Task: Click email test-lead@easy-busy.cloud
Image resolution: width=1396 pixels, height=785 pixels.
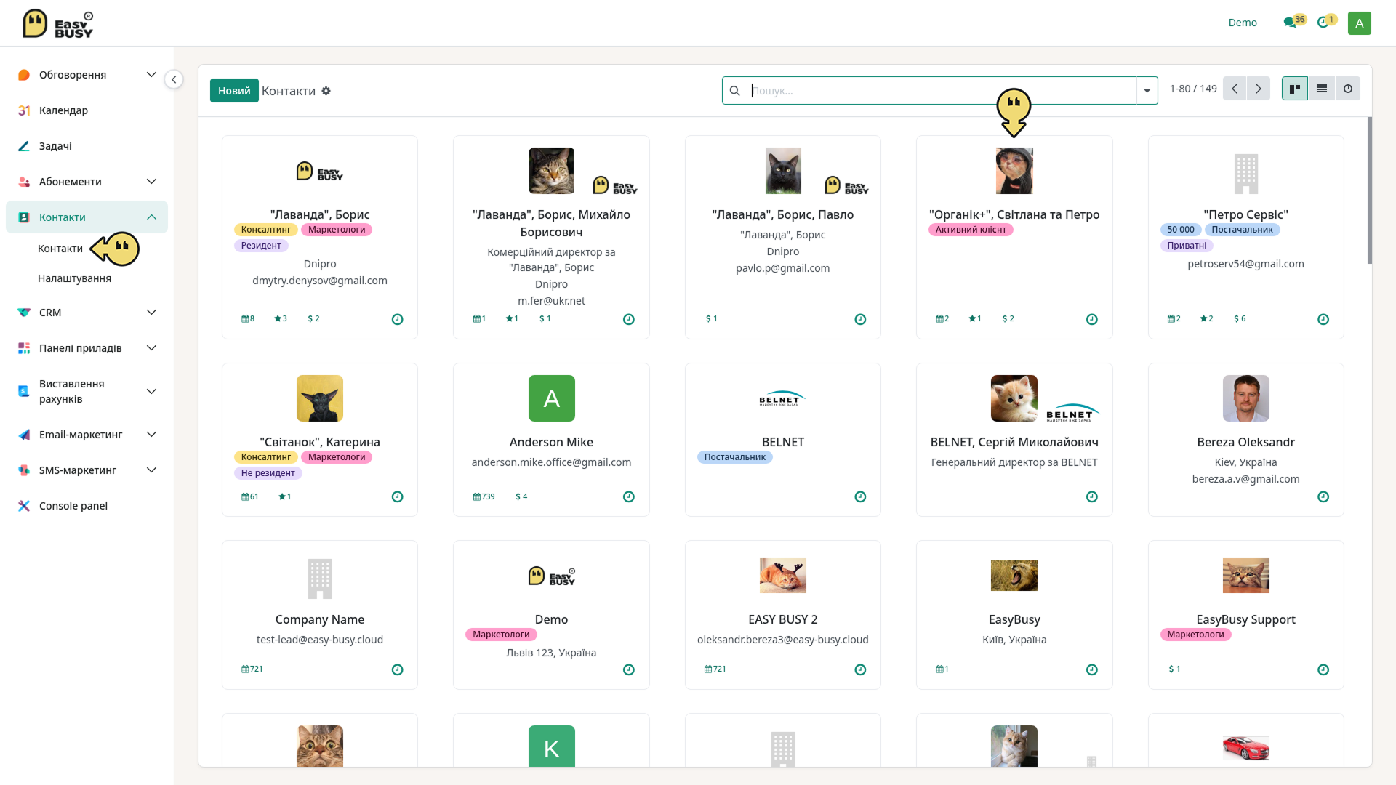Action: click(x=320, y=640)
